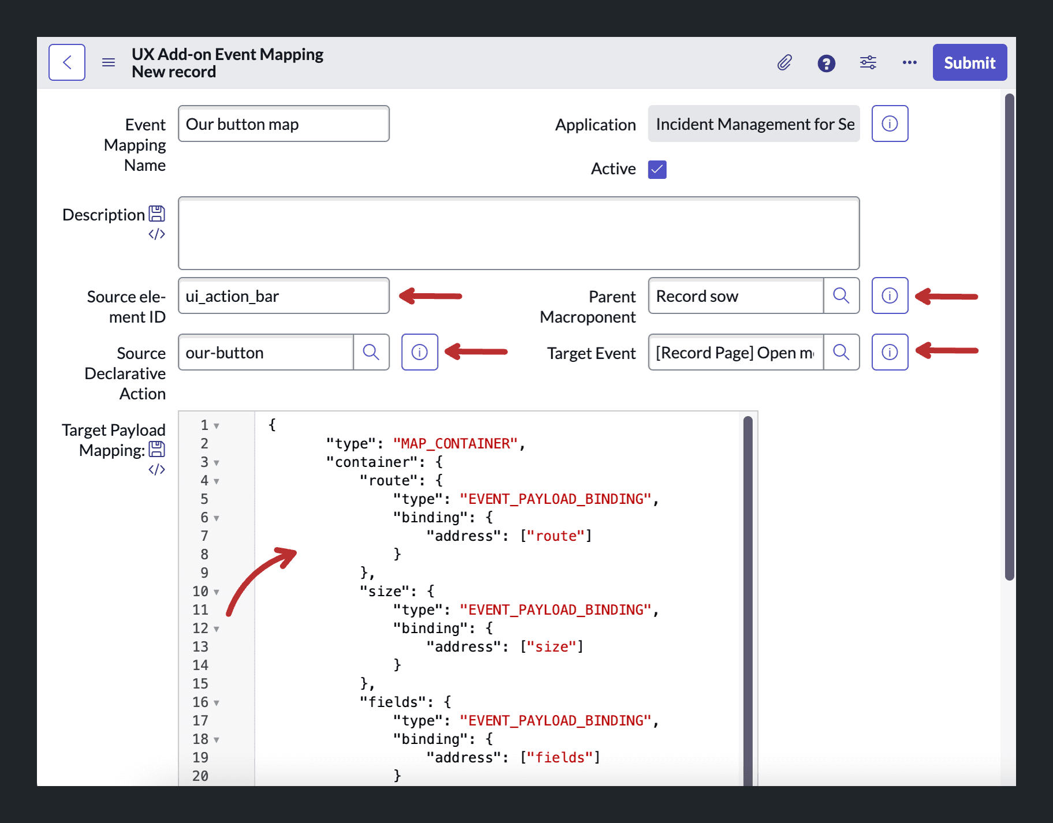The width and height of the screenshot is (1053, 823).
Task: Uncheck the Active checkbox
Action: coord(657,169)
